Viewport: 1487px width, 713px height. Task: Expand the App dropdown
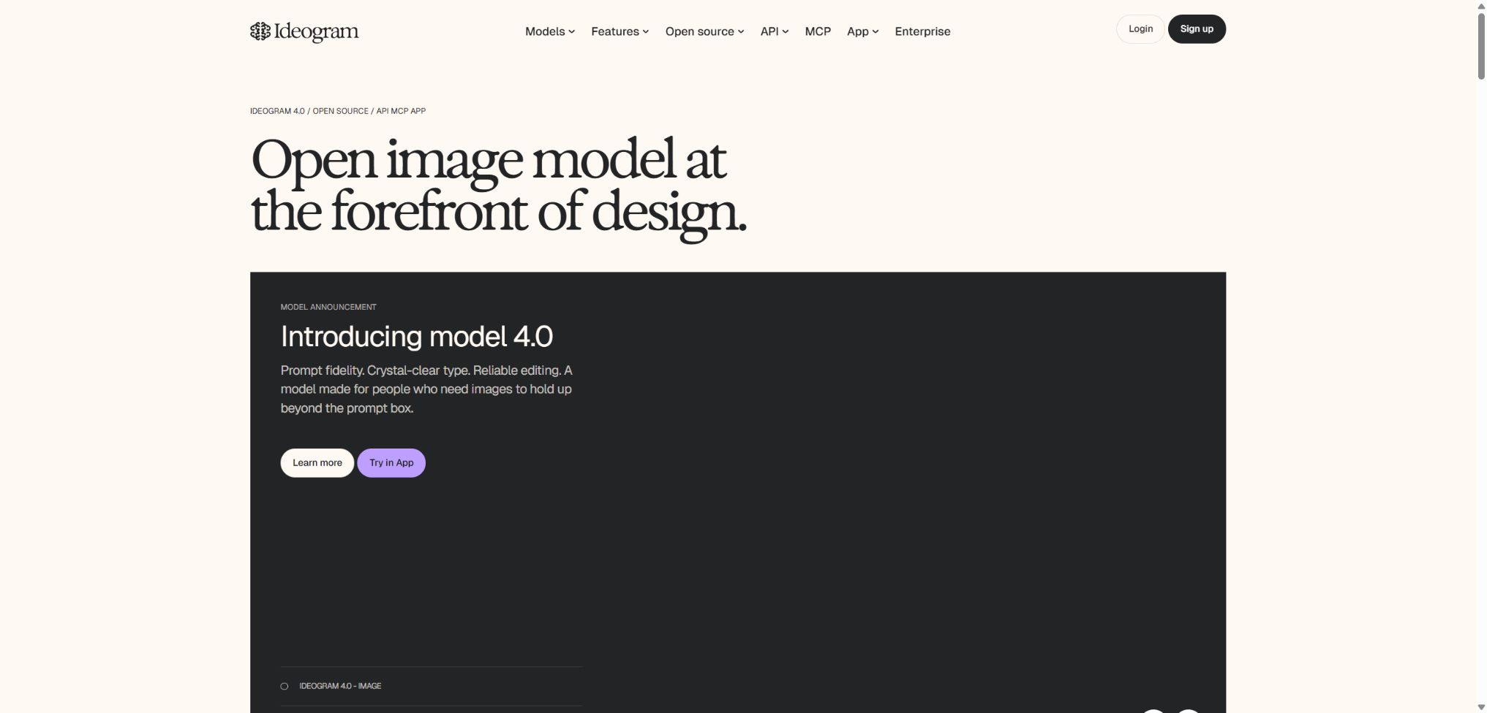(x=862, y=31)
